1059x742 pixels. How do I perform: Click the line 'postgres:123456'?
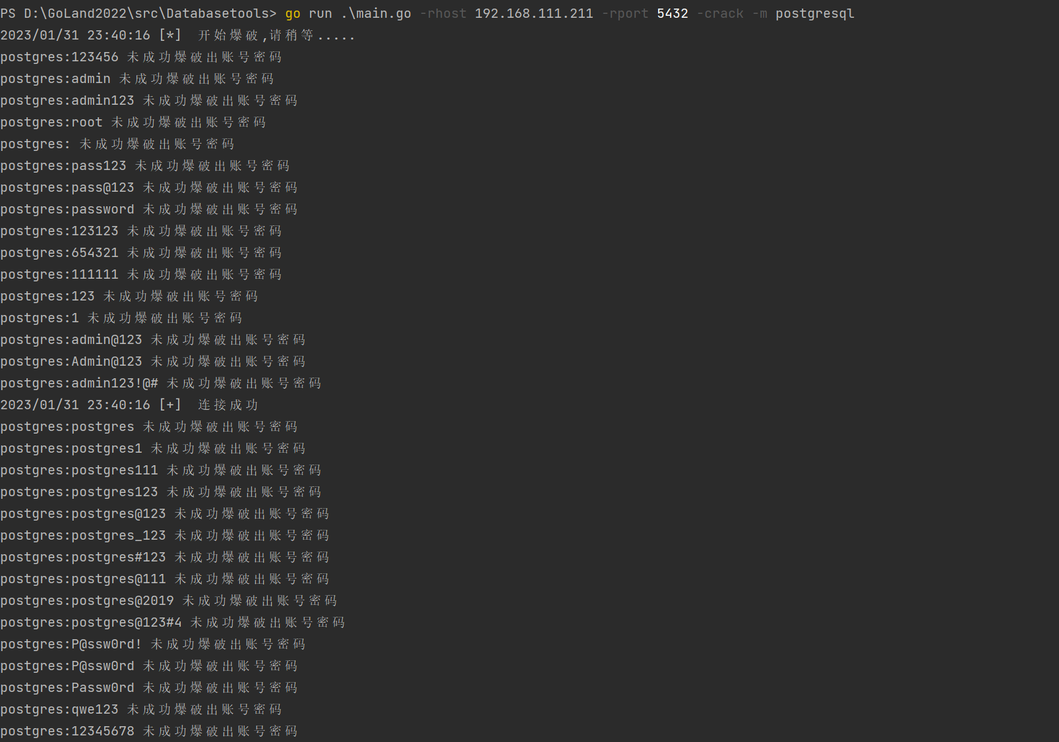tap(141, 57)
